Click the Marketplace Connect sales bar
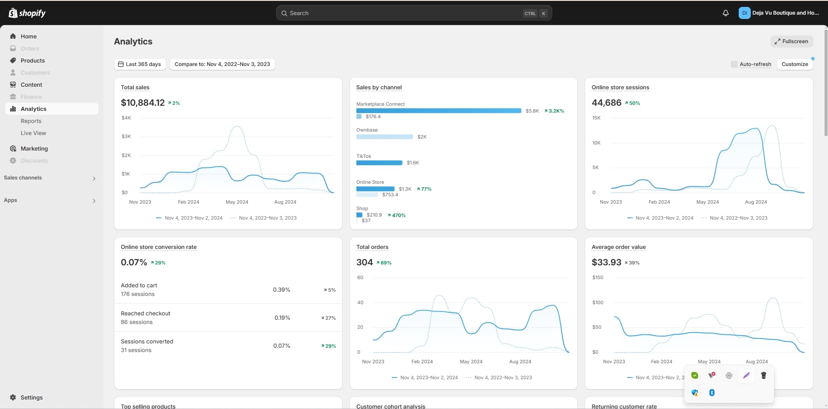 [438, 111]
